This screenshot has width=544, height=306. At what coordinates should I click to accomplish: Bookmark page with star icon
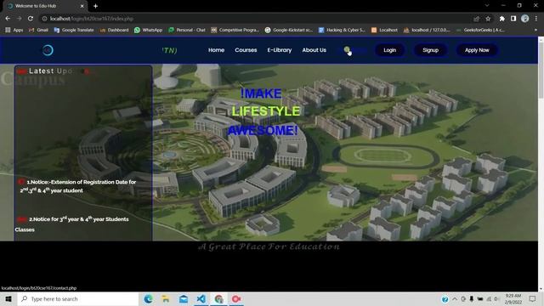488,19
